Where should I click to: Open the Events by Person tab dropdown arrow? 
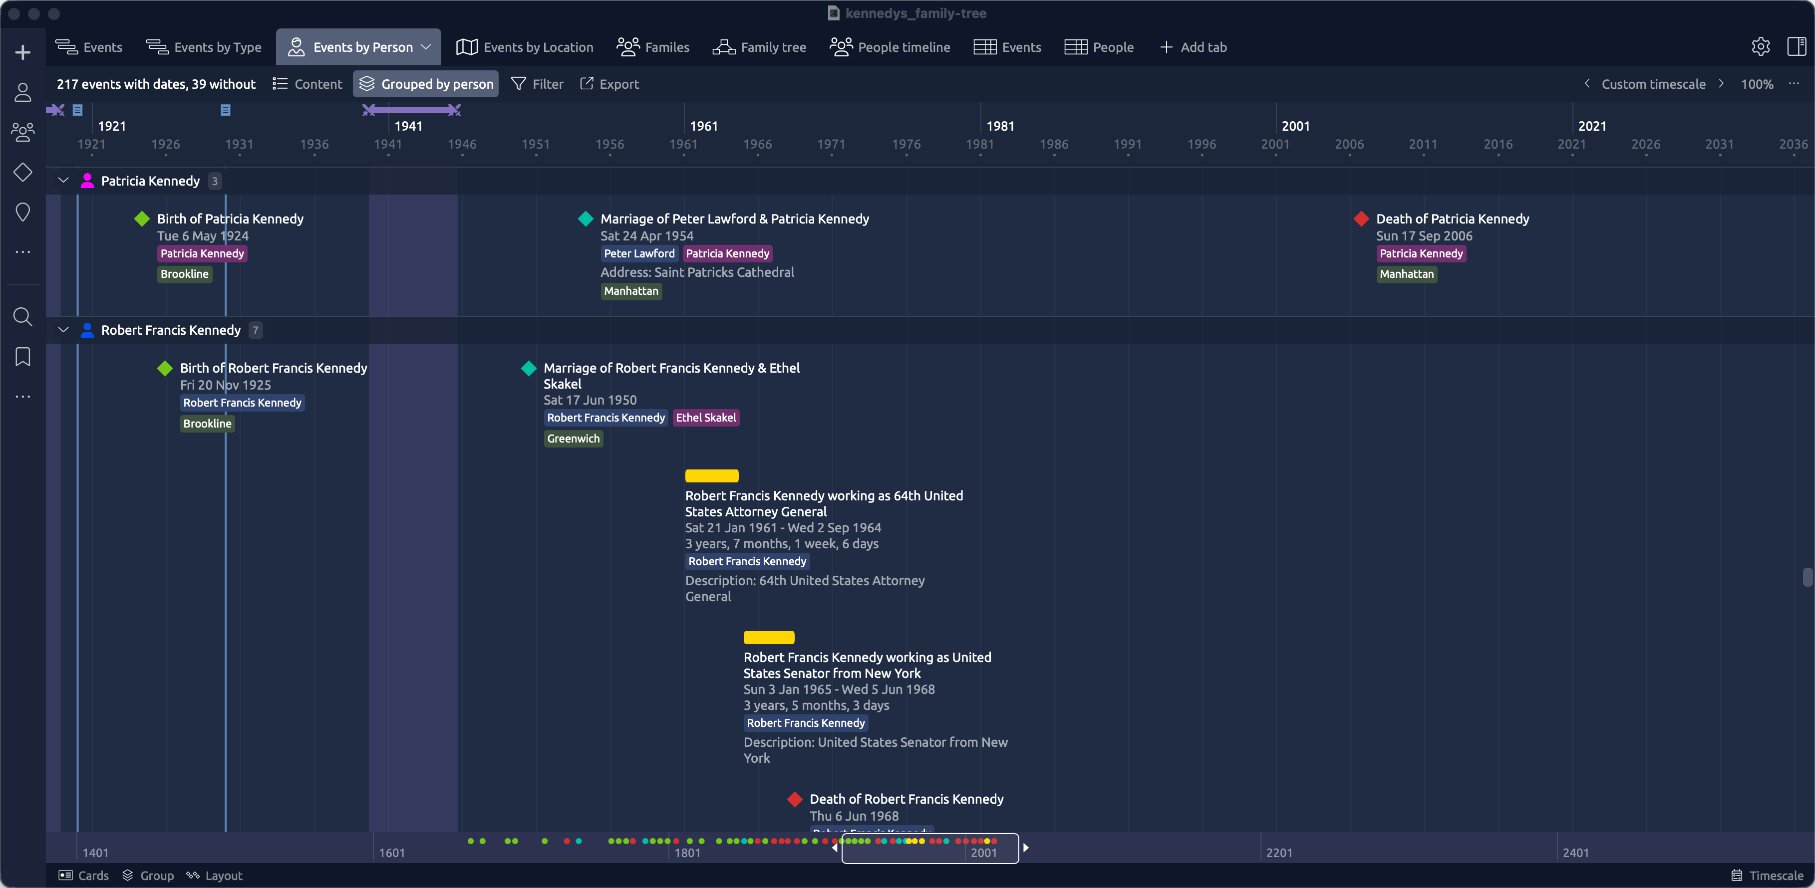pos(426,47)
